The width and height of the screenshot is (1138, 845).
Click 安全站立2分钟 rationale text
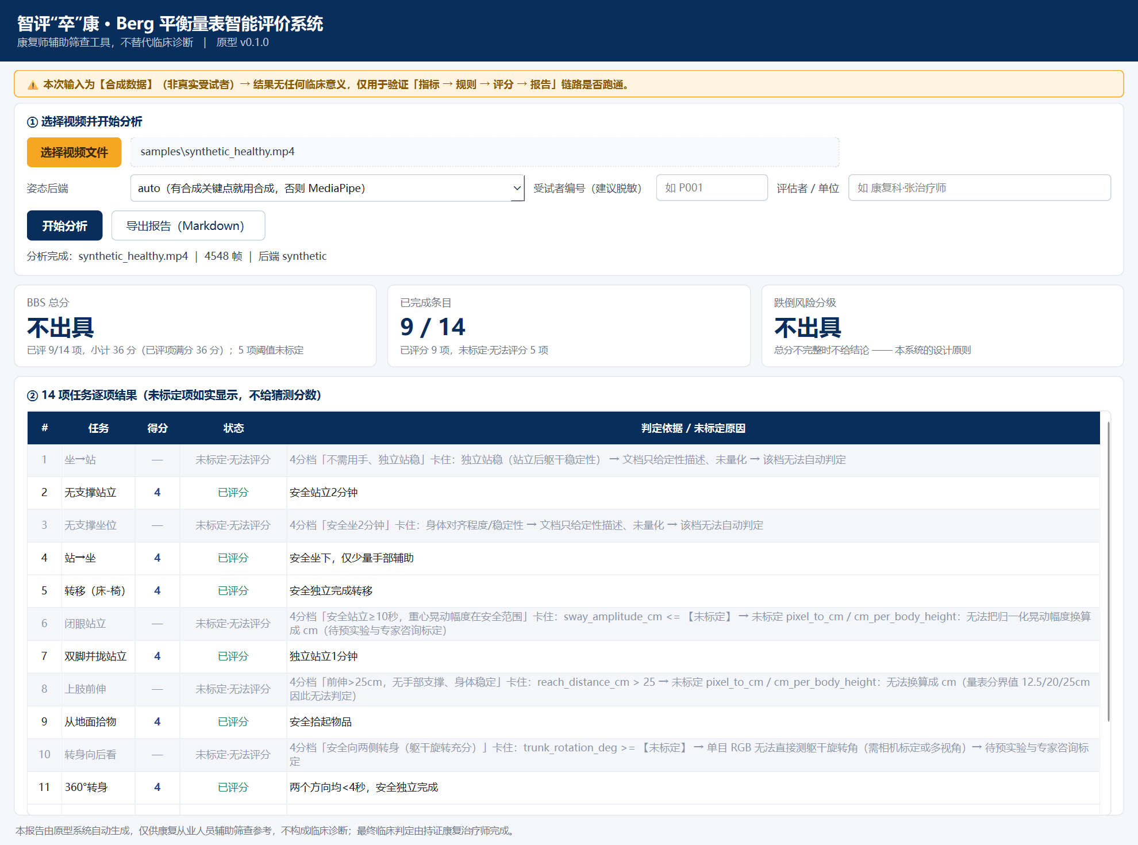(x=324, y=493)
